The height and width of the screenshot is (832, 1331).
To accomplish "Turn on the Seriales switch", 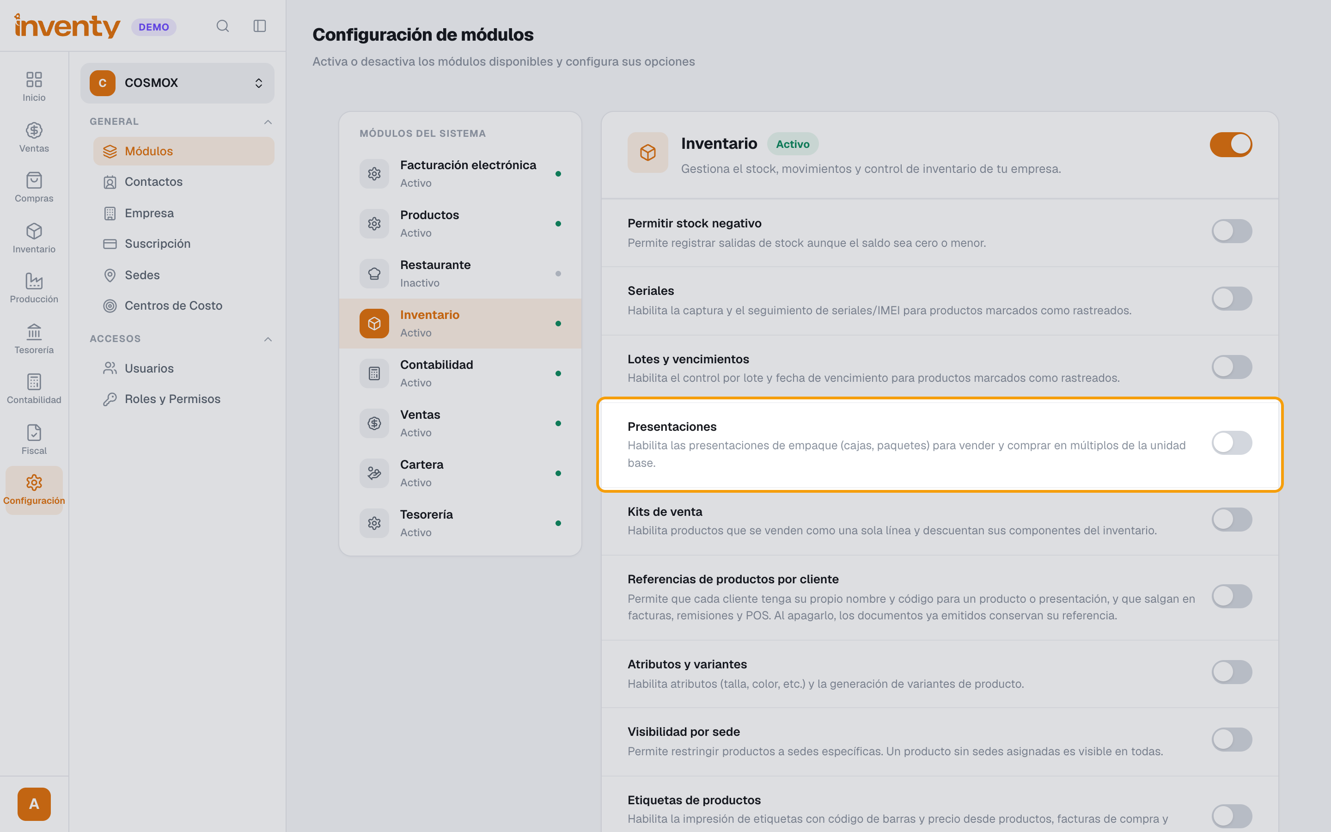I will (x=1232, y=299).
